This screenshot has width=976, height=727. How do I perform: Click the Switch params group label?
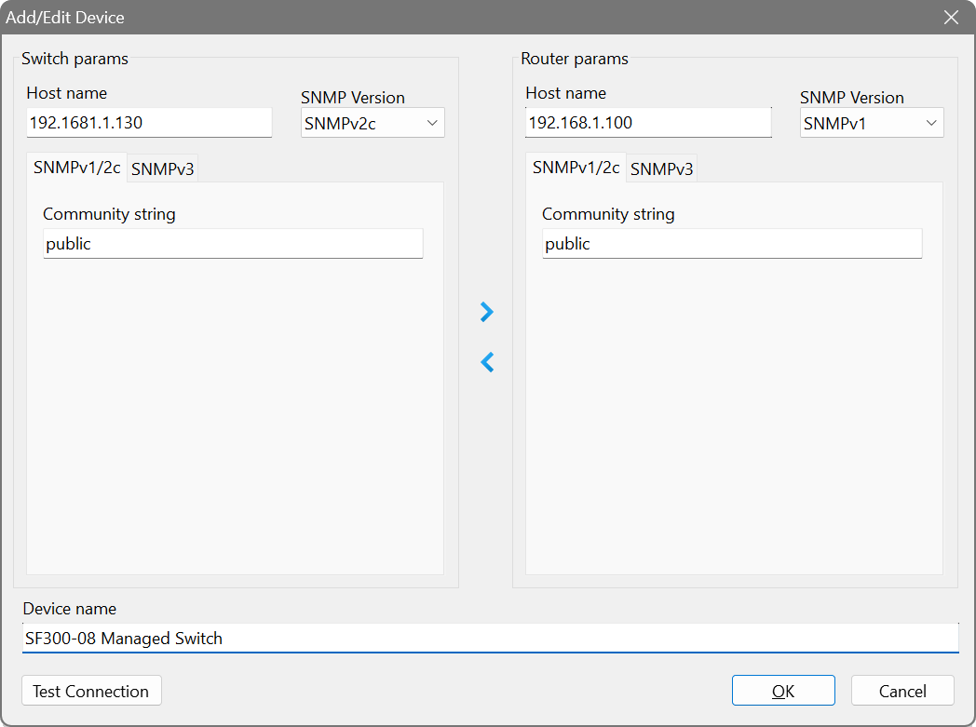[75, 59]
